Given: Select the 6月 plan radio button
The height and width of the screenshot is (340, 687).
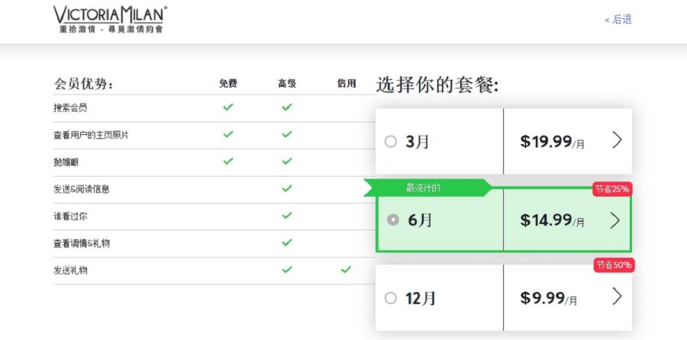Looking at the screenshot, I should point(392,220).
